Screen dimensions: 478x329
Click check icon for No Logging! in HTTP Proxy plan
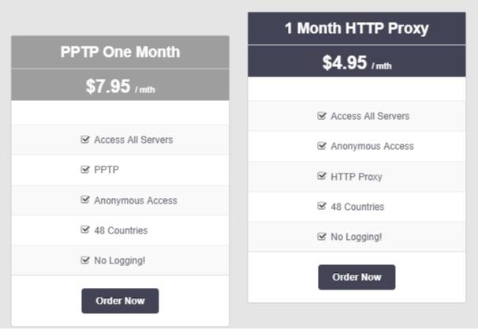(x=322, y=237)
